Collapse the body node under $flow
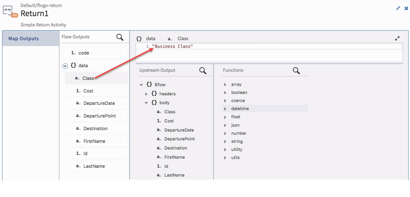This screenshot has width=410, height=197. pyautogui.click(x=146, y=103)
